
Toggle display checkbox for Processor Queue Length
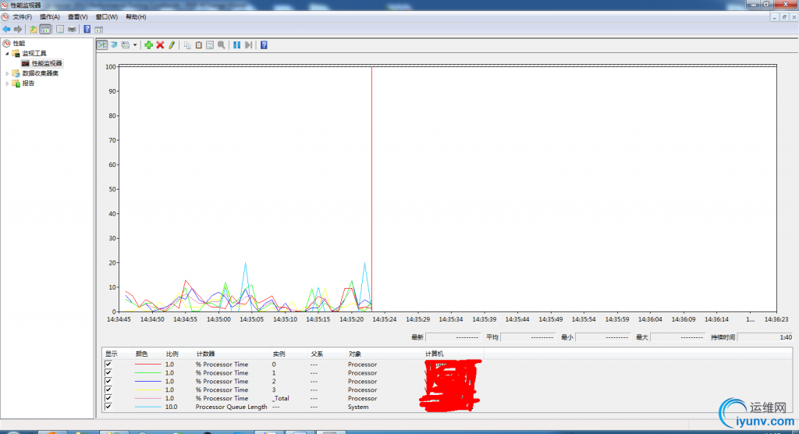click(x=108, y=407)
